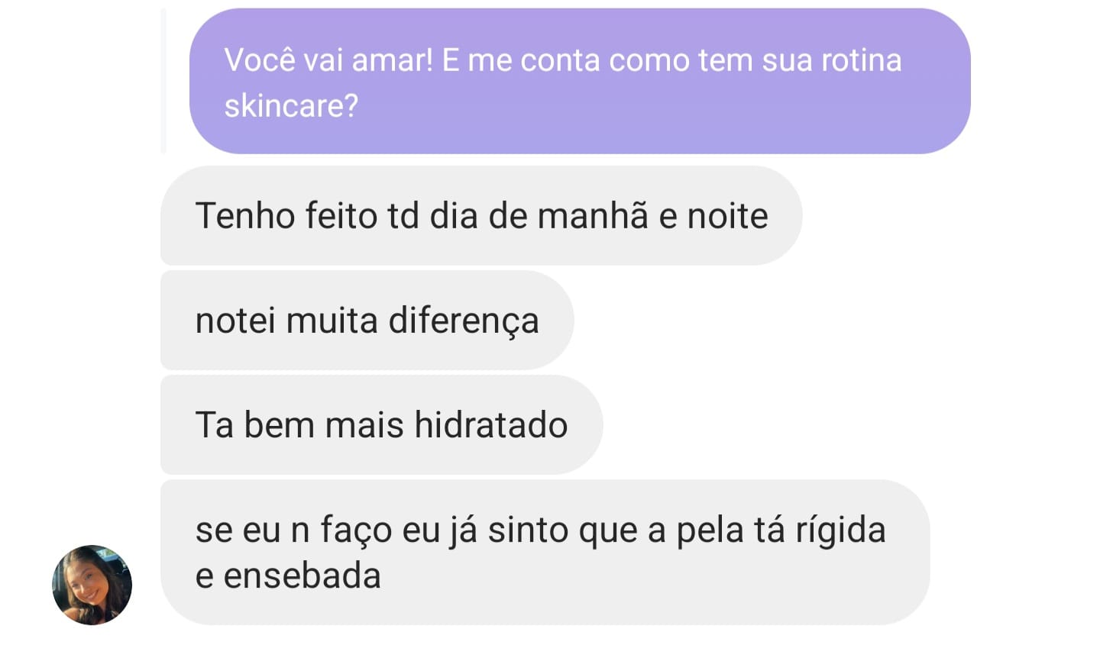Click the word 'noite' in the gray message
This screenshot has width=1100, height=648.
coord(727,215)
